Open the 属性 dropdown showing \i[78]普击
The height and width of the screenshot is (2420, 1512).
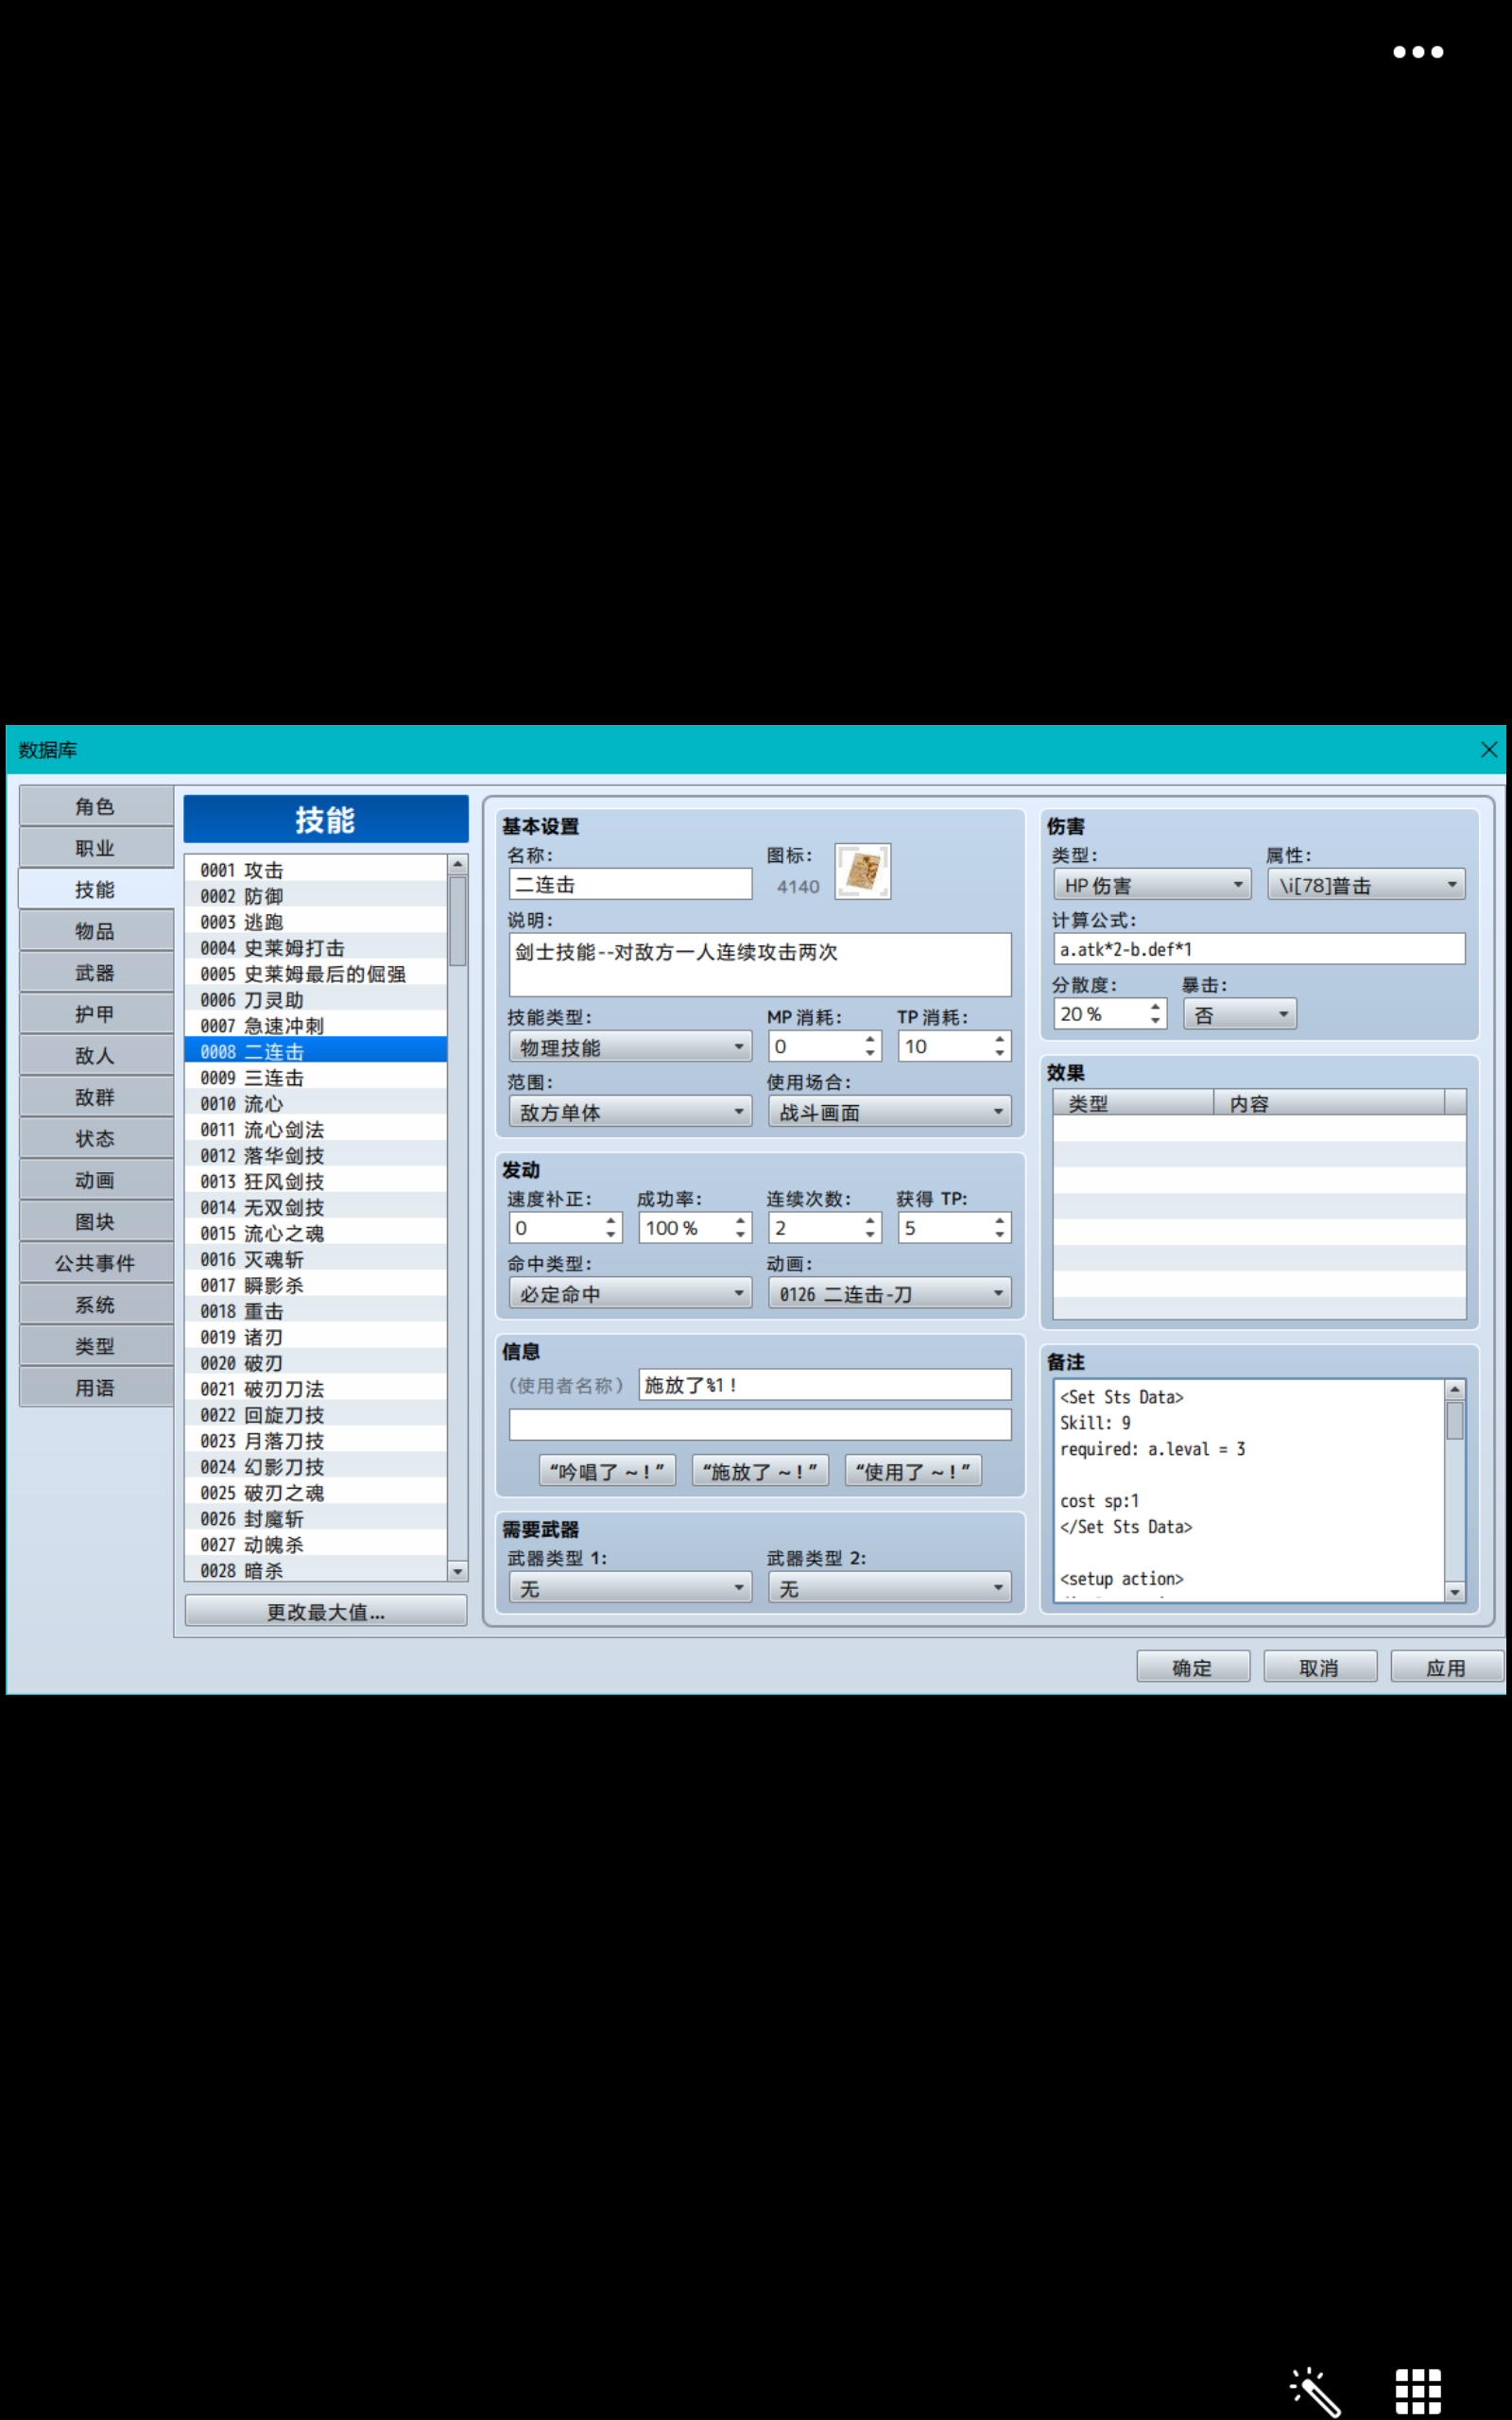(x=1366, y=885)
